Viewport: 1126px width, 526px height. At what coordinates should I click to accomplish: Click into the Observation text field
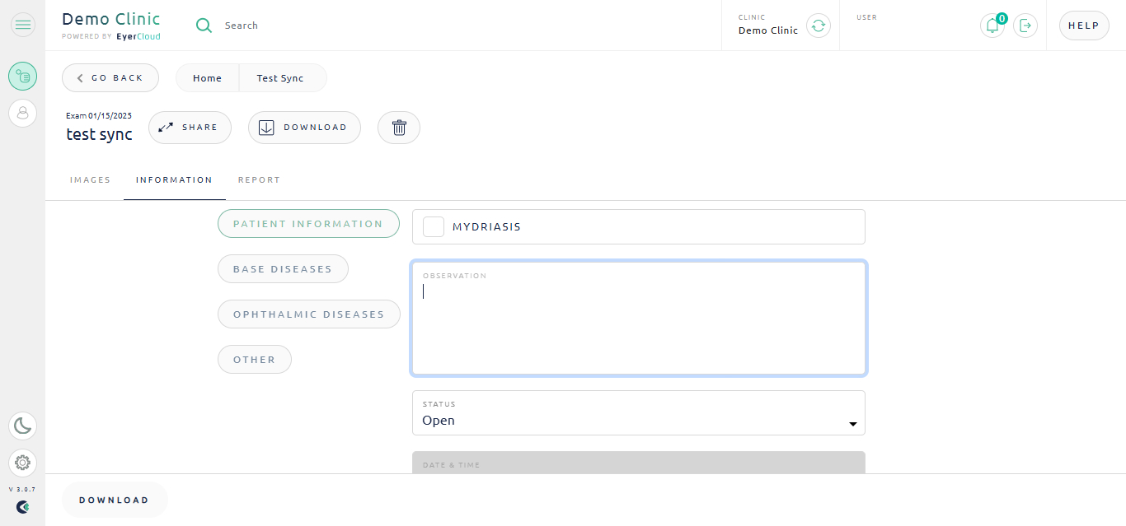639,319
